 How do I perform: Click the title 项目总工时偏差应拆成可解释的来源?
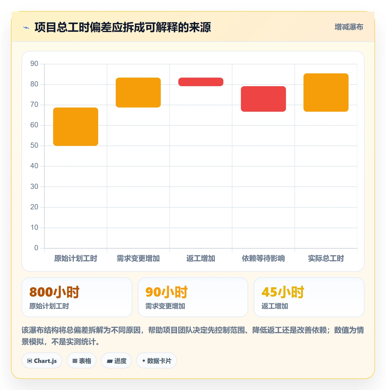pyautogui.click(x=123, y=27)
